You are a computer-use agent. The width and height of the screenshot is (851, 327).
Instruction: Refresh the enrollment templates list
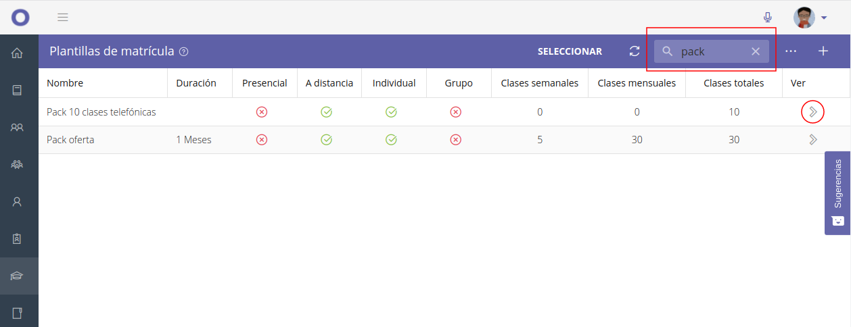[634, 51]
